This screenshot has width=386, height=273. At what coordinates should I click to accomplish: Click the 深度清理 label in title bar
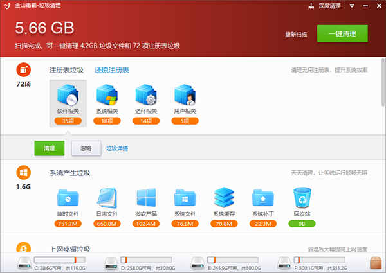pyautogui.click(x=329, y=6)
